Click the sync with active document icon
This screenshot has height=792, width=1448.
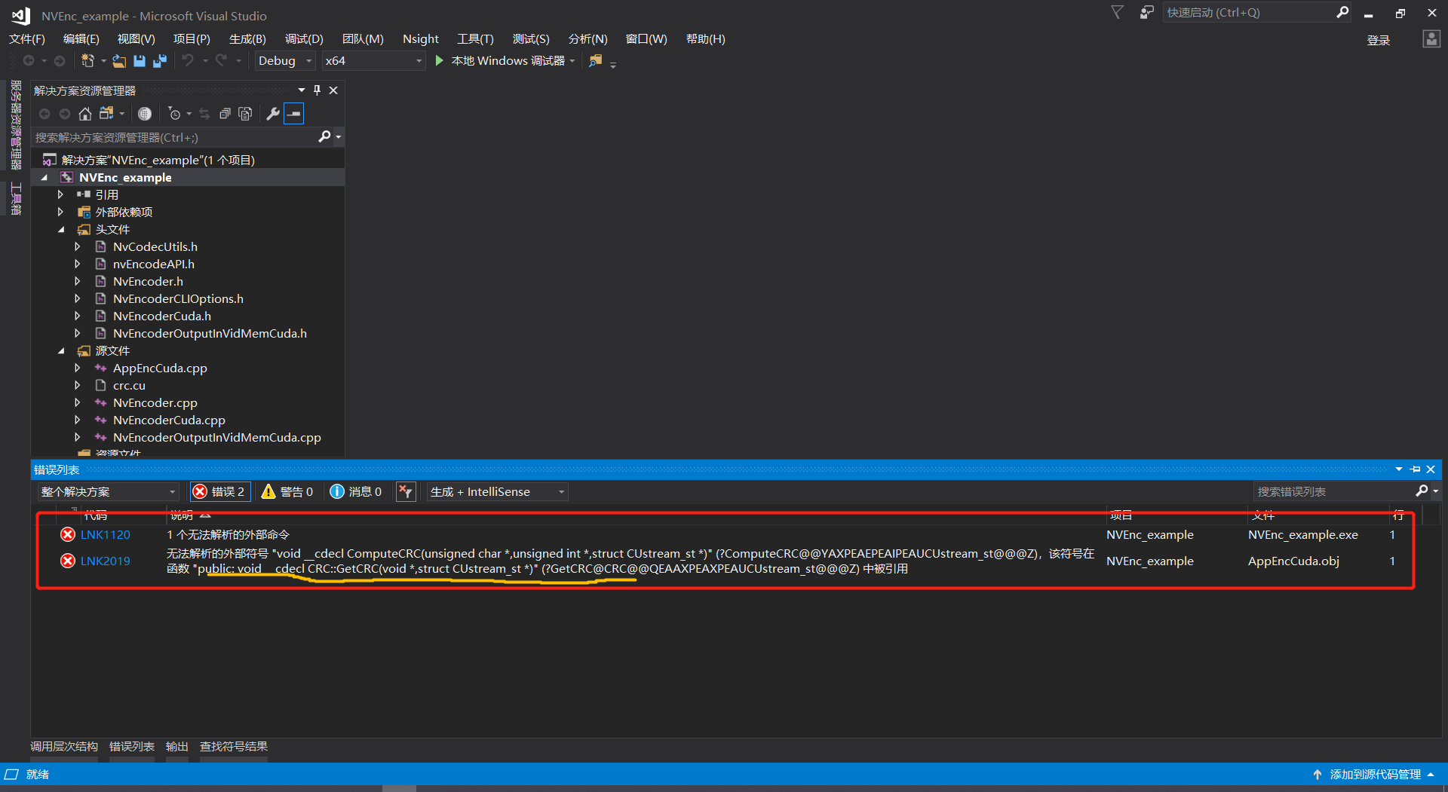[204, 113]
